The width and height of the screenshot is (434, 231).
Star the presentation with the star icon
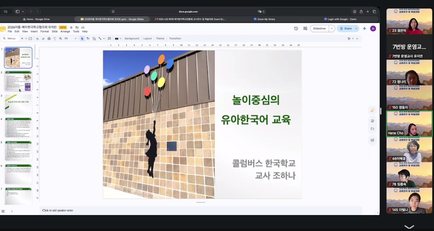coord(71,27)
